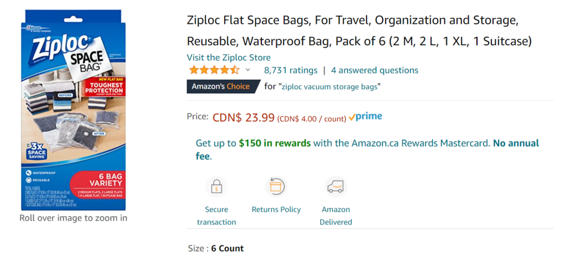Click the Amazon Delivered truck icon
This screenshot has width=568, height=256.
(336, 187)
